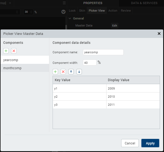Image resolution: width=164 pixels, height=152 pixels.
Task: Select the monthcomp component
Action: [x=25, y=68]
